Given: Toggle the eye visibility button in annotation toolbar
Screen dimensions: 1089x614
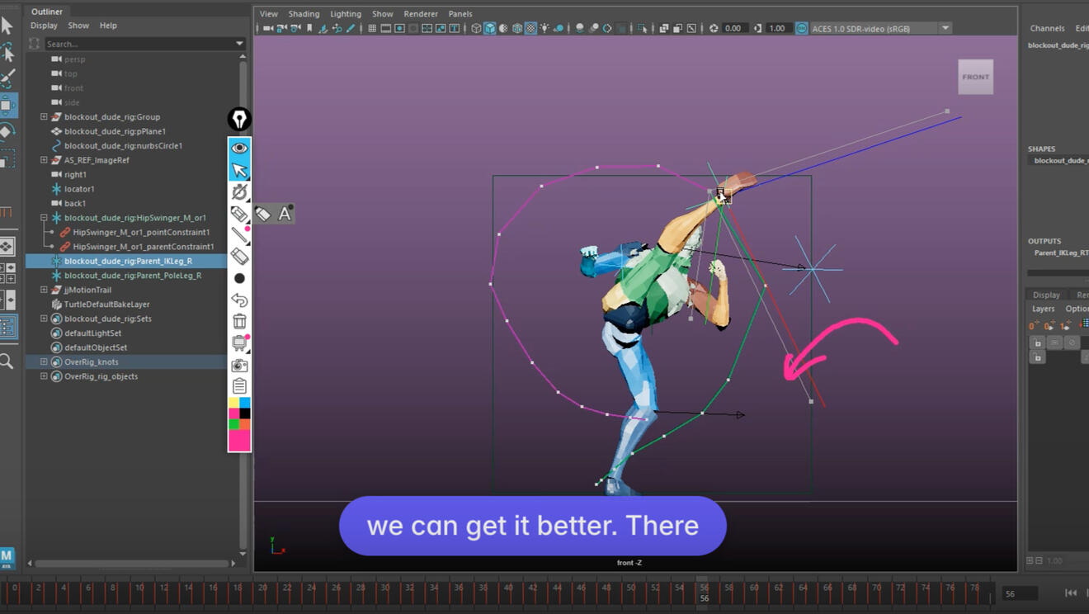Looking at the screenshot, I should pyautogui.click(x=239, y=148).
